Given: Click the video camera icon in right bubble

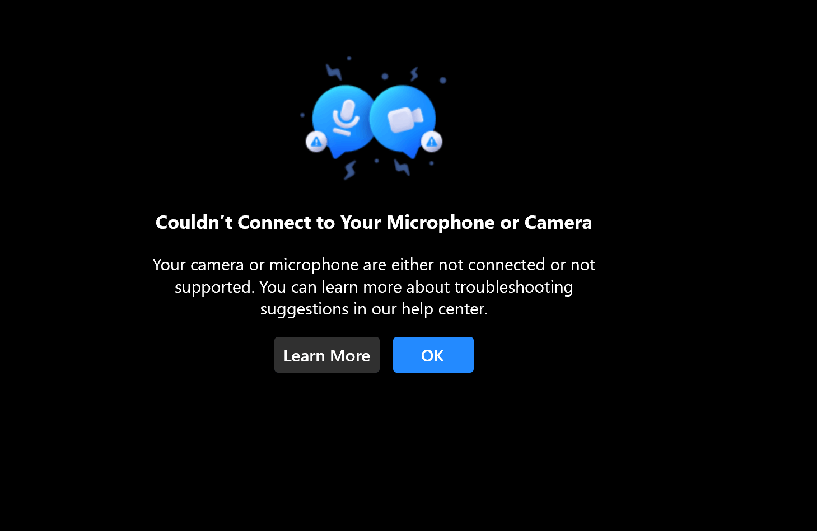Looking at the screenshot, I should click(405, 119).
